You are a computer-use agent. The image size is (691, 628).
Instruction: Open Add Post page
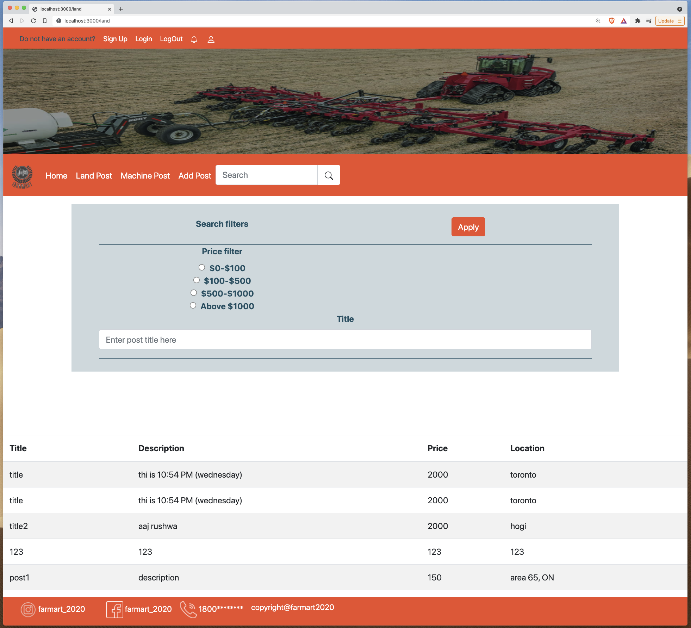click(x=195, y=176)
